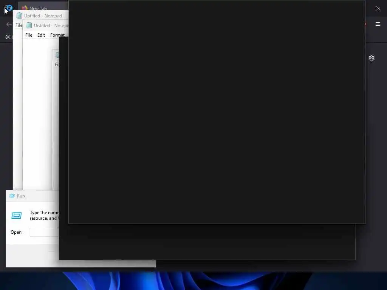Click the "Run" dialog title text

click(x=21, y=196)
